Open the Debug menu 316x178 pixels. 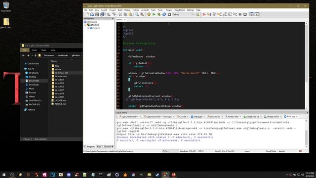pyautogui.click(x=127, y=10)
